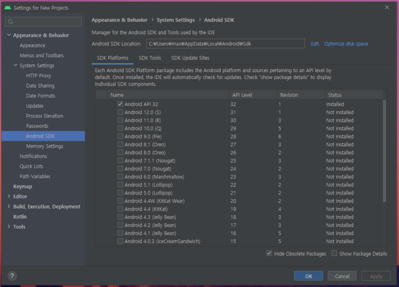Check the Android 4.4 (KitKat) checkbox
This screenshot has height=287, width=399.
point(120,209)
